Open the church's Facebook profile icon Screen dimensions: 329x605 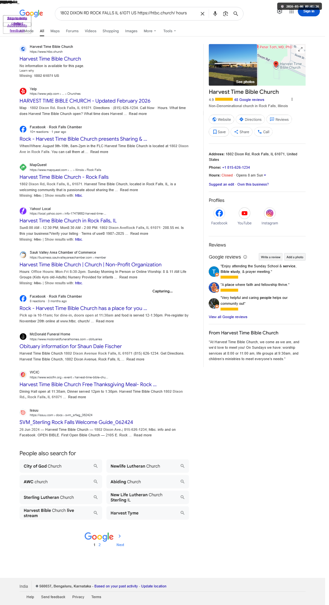pyautogui.click(x=219, y=213)
